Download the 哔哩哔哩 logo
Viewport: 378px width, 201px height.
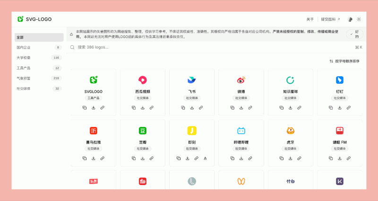tap(241, 158)
